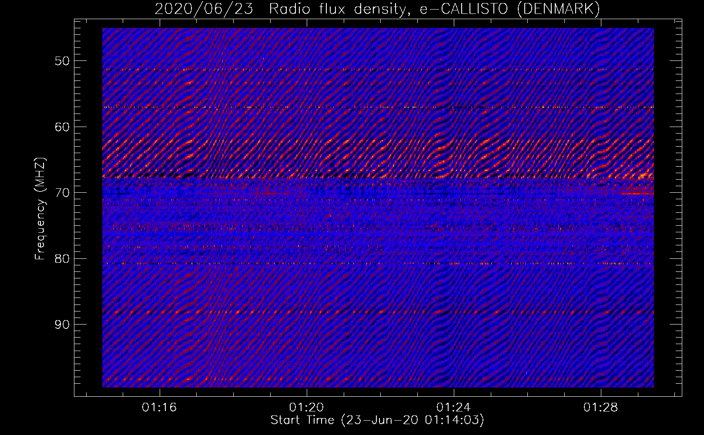704x435 pixels.
Task: Select the 01:24 time tick label
Action: pyautogui.click(x=453, y=408)
